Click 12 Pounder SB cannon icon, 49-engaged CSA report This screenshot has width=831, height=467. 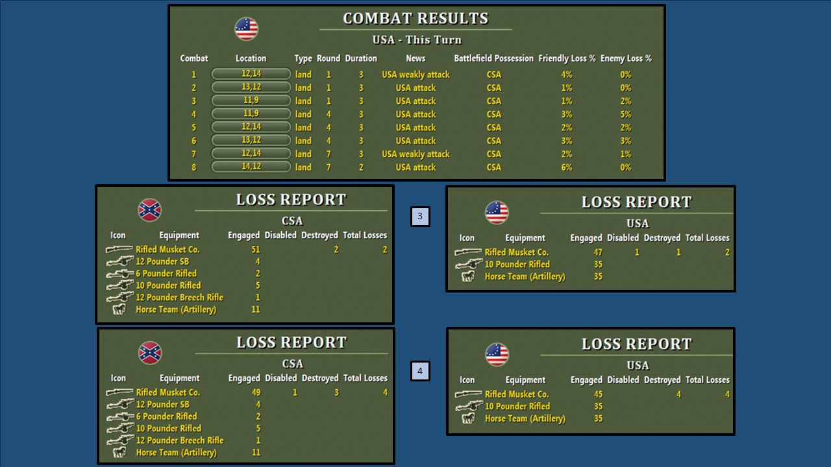point(119,404)
